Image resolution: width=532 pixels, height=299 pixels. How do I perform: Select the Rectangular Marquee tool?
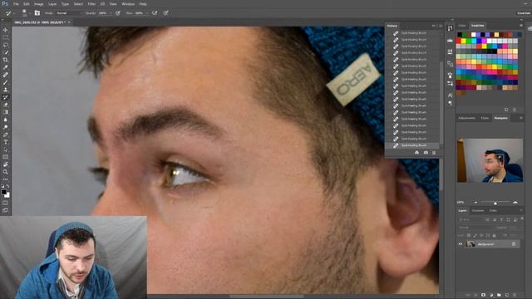(6, 37)
